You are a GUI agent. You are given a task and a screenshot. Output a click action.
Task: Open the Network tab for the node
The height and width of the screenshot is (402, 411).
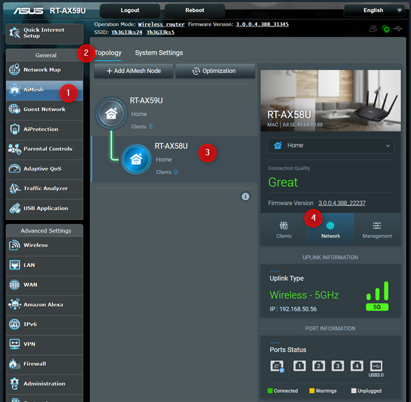330,230
